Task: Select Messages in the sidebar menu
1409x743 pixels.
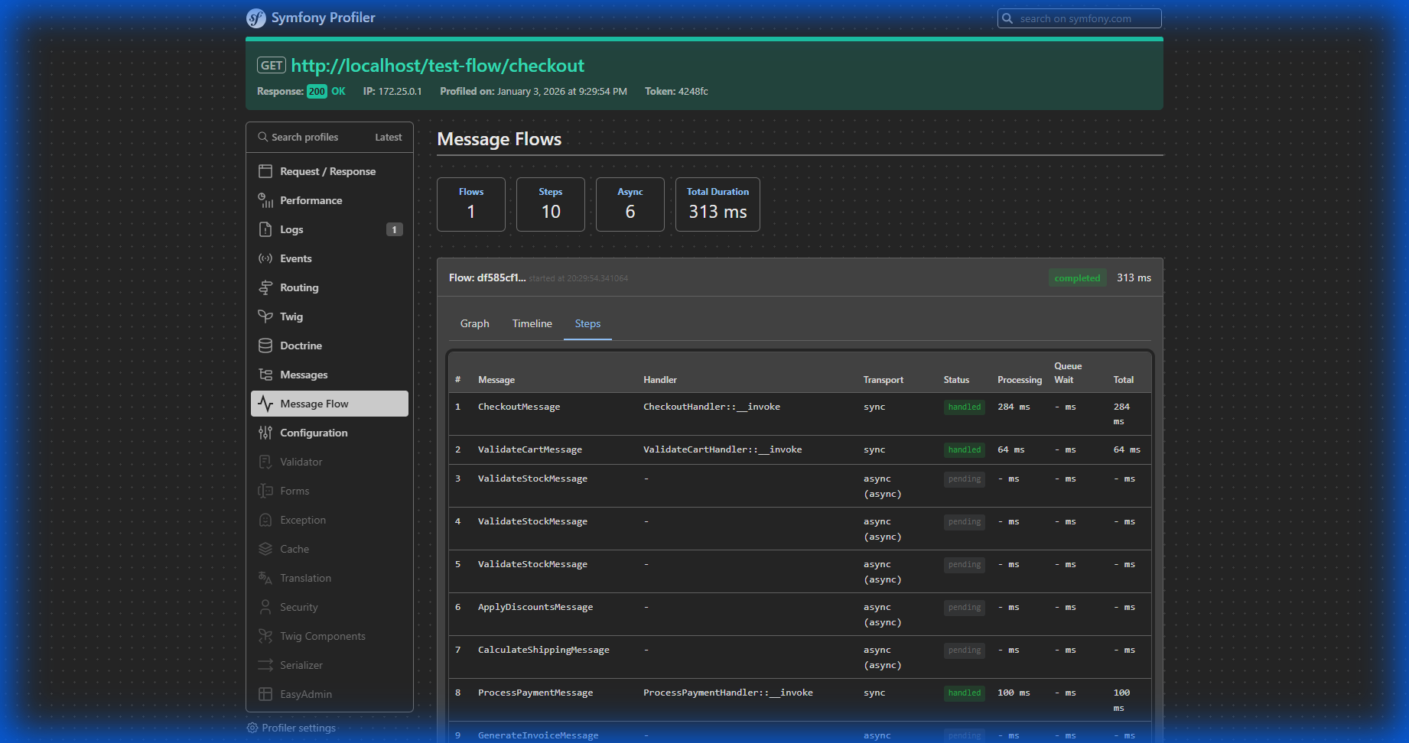Action: (304, 375)
